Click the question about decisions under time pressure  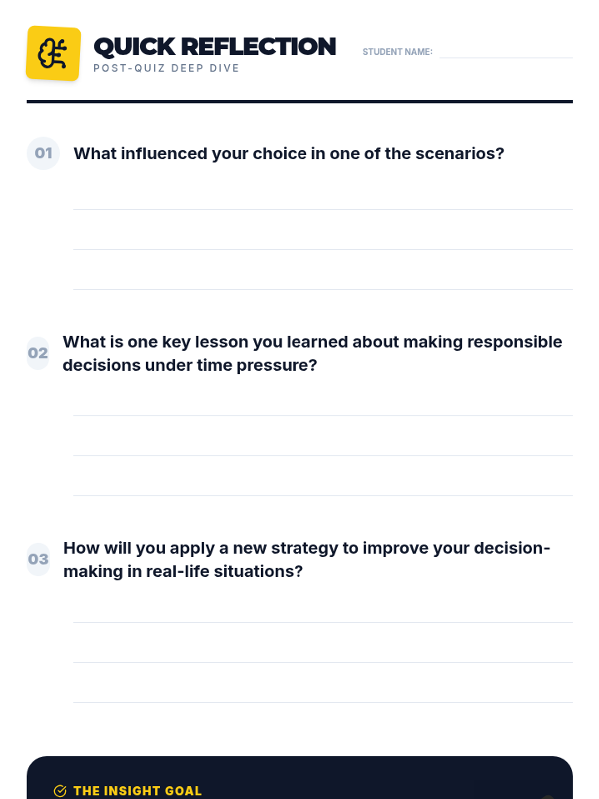[x=312, y=353]
